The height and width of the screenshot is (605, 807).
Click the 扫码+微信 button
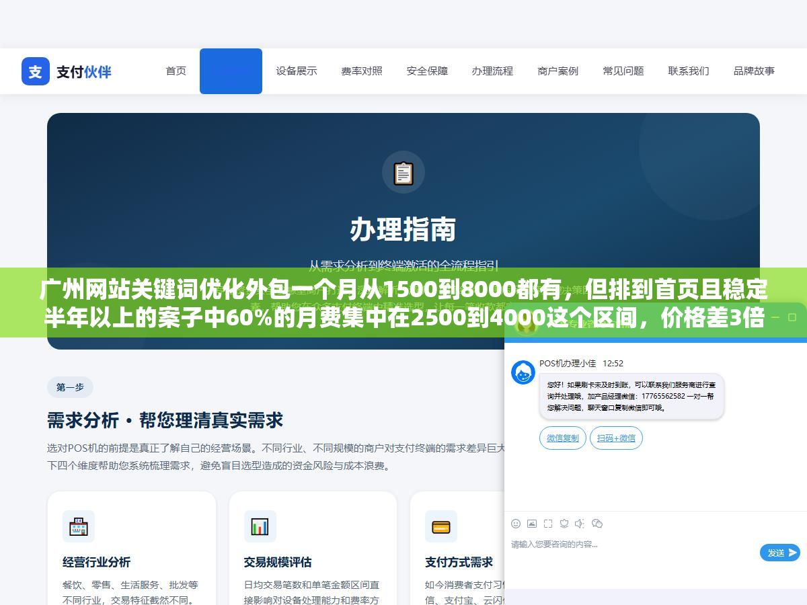[617, 438]
